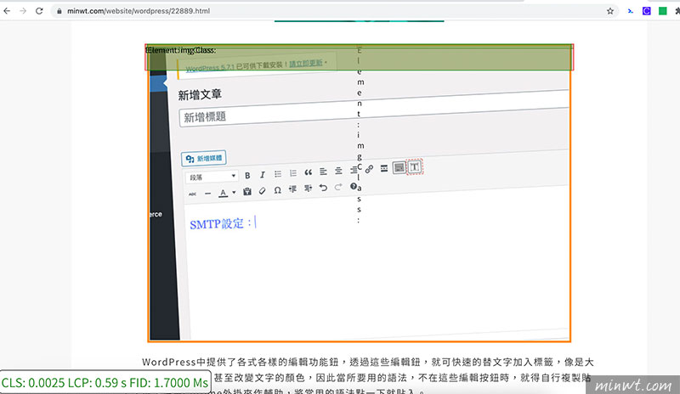
Task: Go forward in browser history
Action: click(23, 11)
